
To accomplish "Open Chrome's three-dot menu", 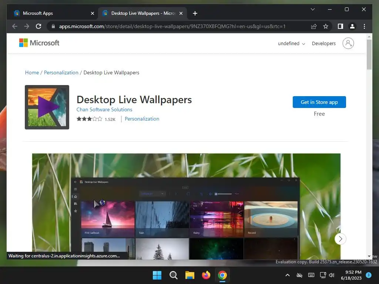I will [364, 26].
